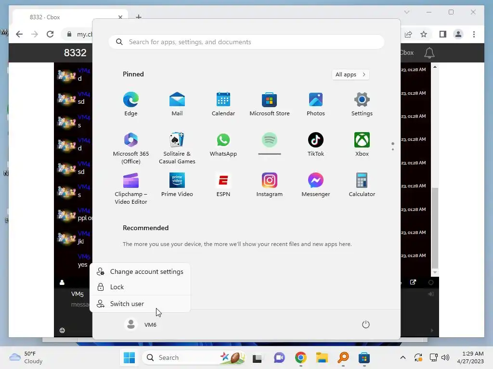Click the sync icon in system tray

tap(418, 357)
